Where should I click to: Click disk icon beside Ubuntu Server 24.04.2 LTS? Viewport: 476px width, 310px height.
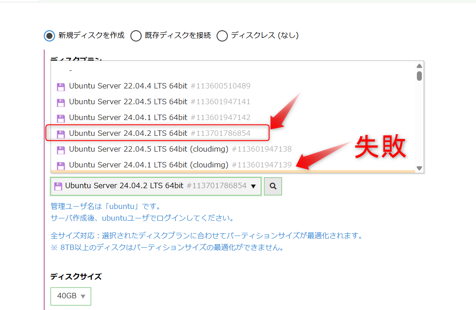coord(60,134)
